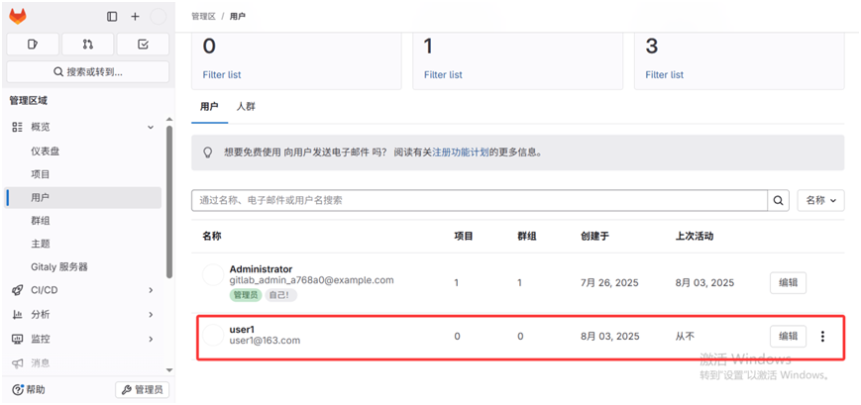Viewport: 861px width, 405px height.
Task: Open 仪表盘 in the sidebar
Action: click(45, 152)
